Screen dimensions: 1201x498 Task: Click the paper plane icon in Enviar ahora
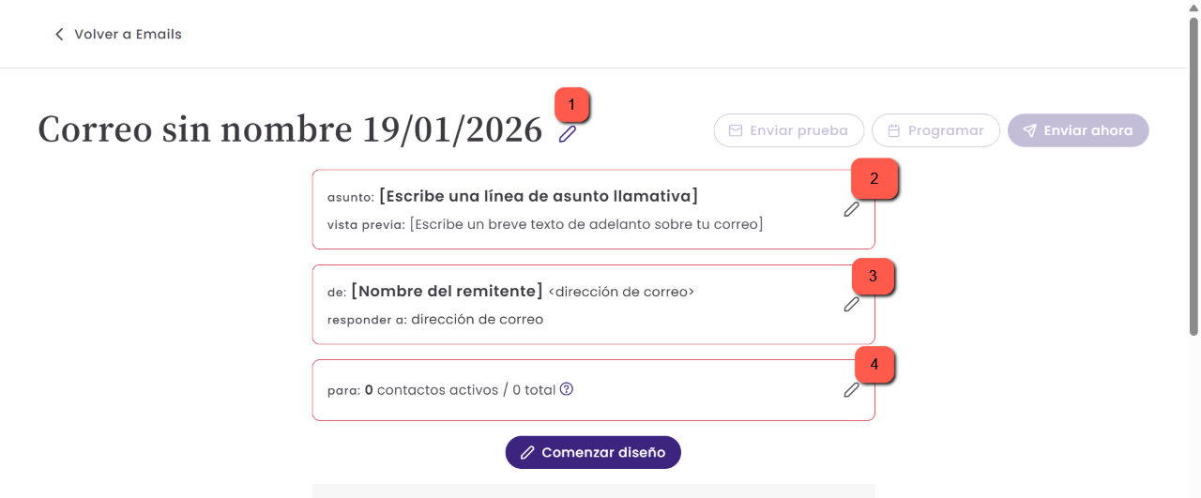pyautogui.click(x=1029, y=130)
